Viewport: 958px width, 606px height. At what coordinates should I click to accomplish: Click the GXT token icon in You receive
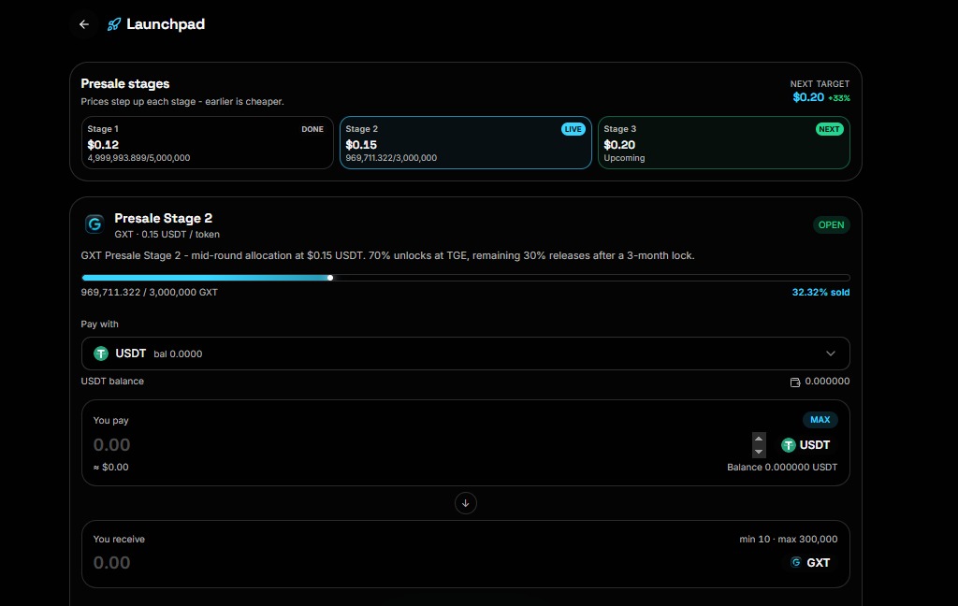click(795, 562)
